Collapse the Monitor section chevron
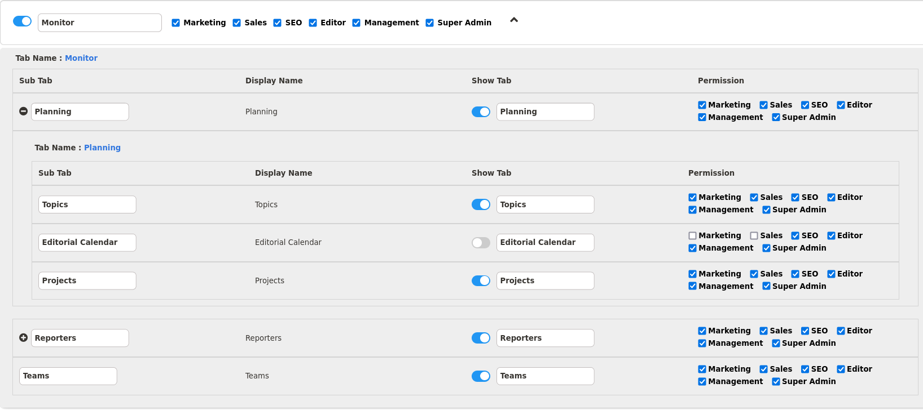923x410 pixels. pos(513,20)
